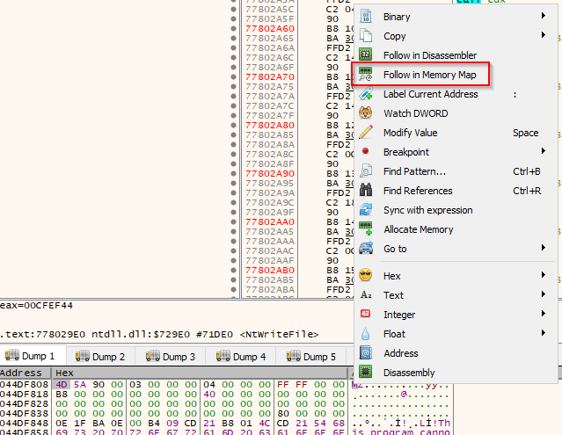The width and height of the screenshot is (562, 435).
Task: Click the Dump 3 tab icon
Action: (153, 357)
